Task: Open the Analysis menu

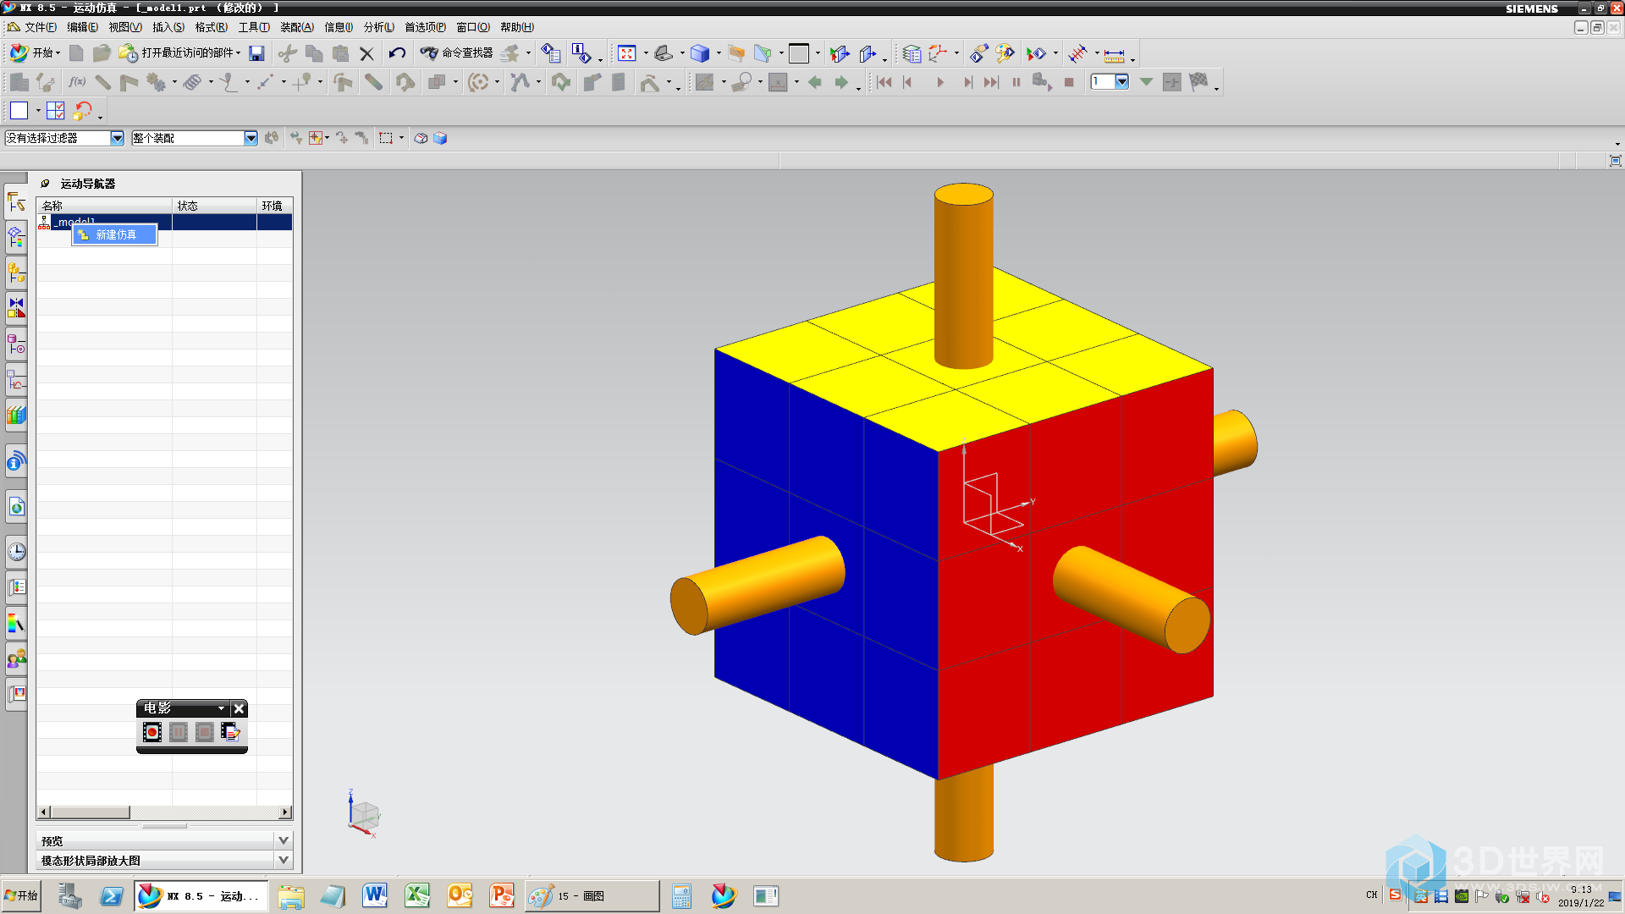Action: click(x=378, y=27)
